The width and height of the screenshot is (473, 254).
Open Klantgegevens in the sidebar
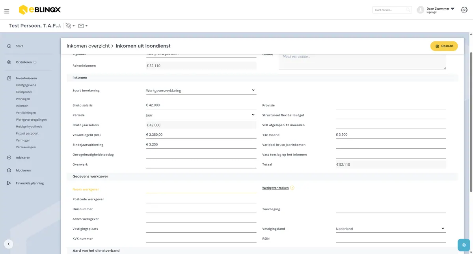(x=26, y=85)
